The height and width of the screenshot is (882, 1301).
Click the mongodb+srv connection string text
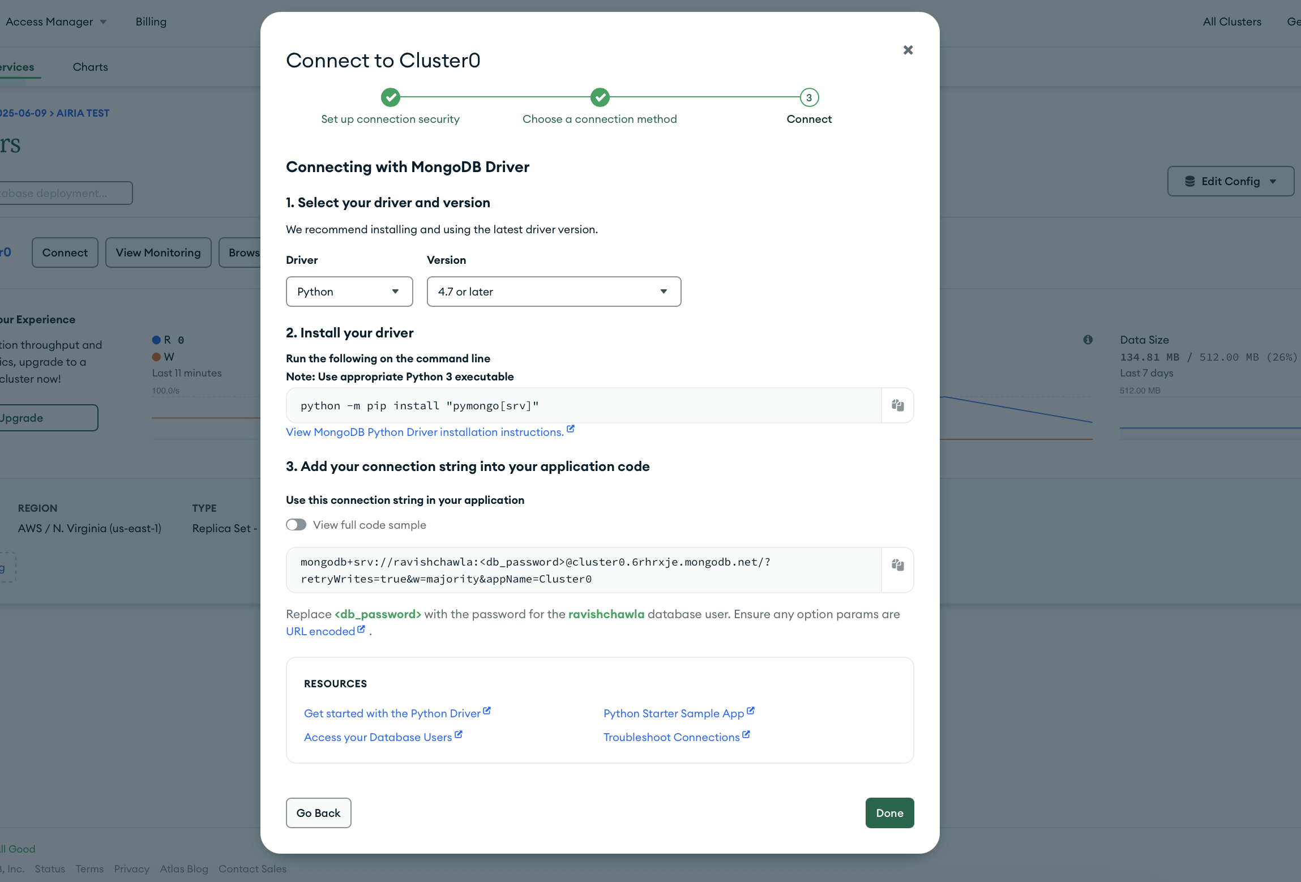[535, 570]
